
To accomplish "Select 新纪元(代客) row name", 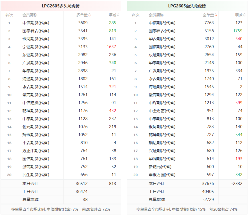I will click(160, 167).
